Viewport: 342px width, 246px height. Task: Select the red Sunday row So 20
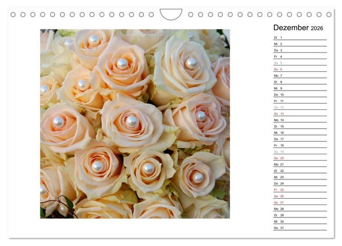click(300, 158)
